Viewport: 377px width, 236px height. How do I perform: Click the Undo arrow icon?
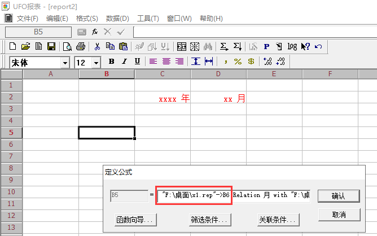point(318,46)
